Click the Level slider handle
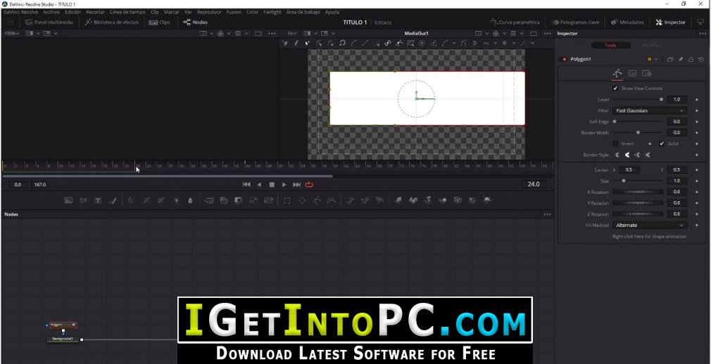 [661, 99]
